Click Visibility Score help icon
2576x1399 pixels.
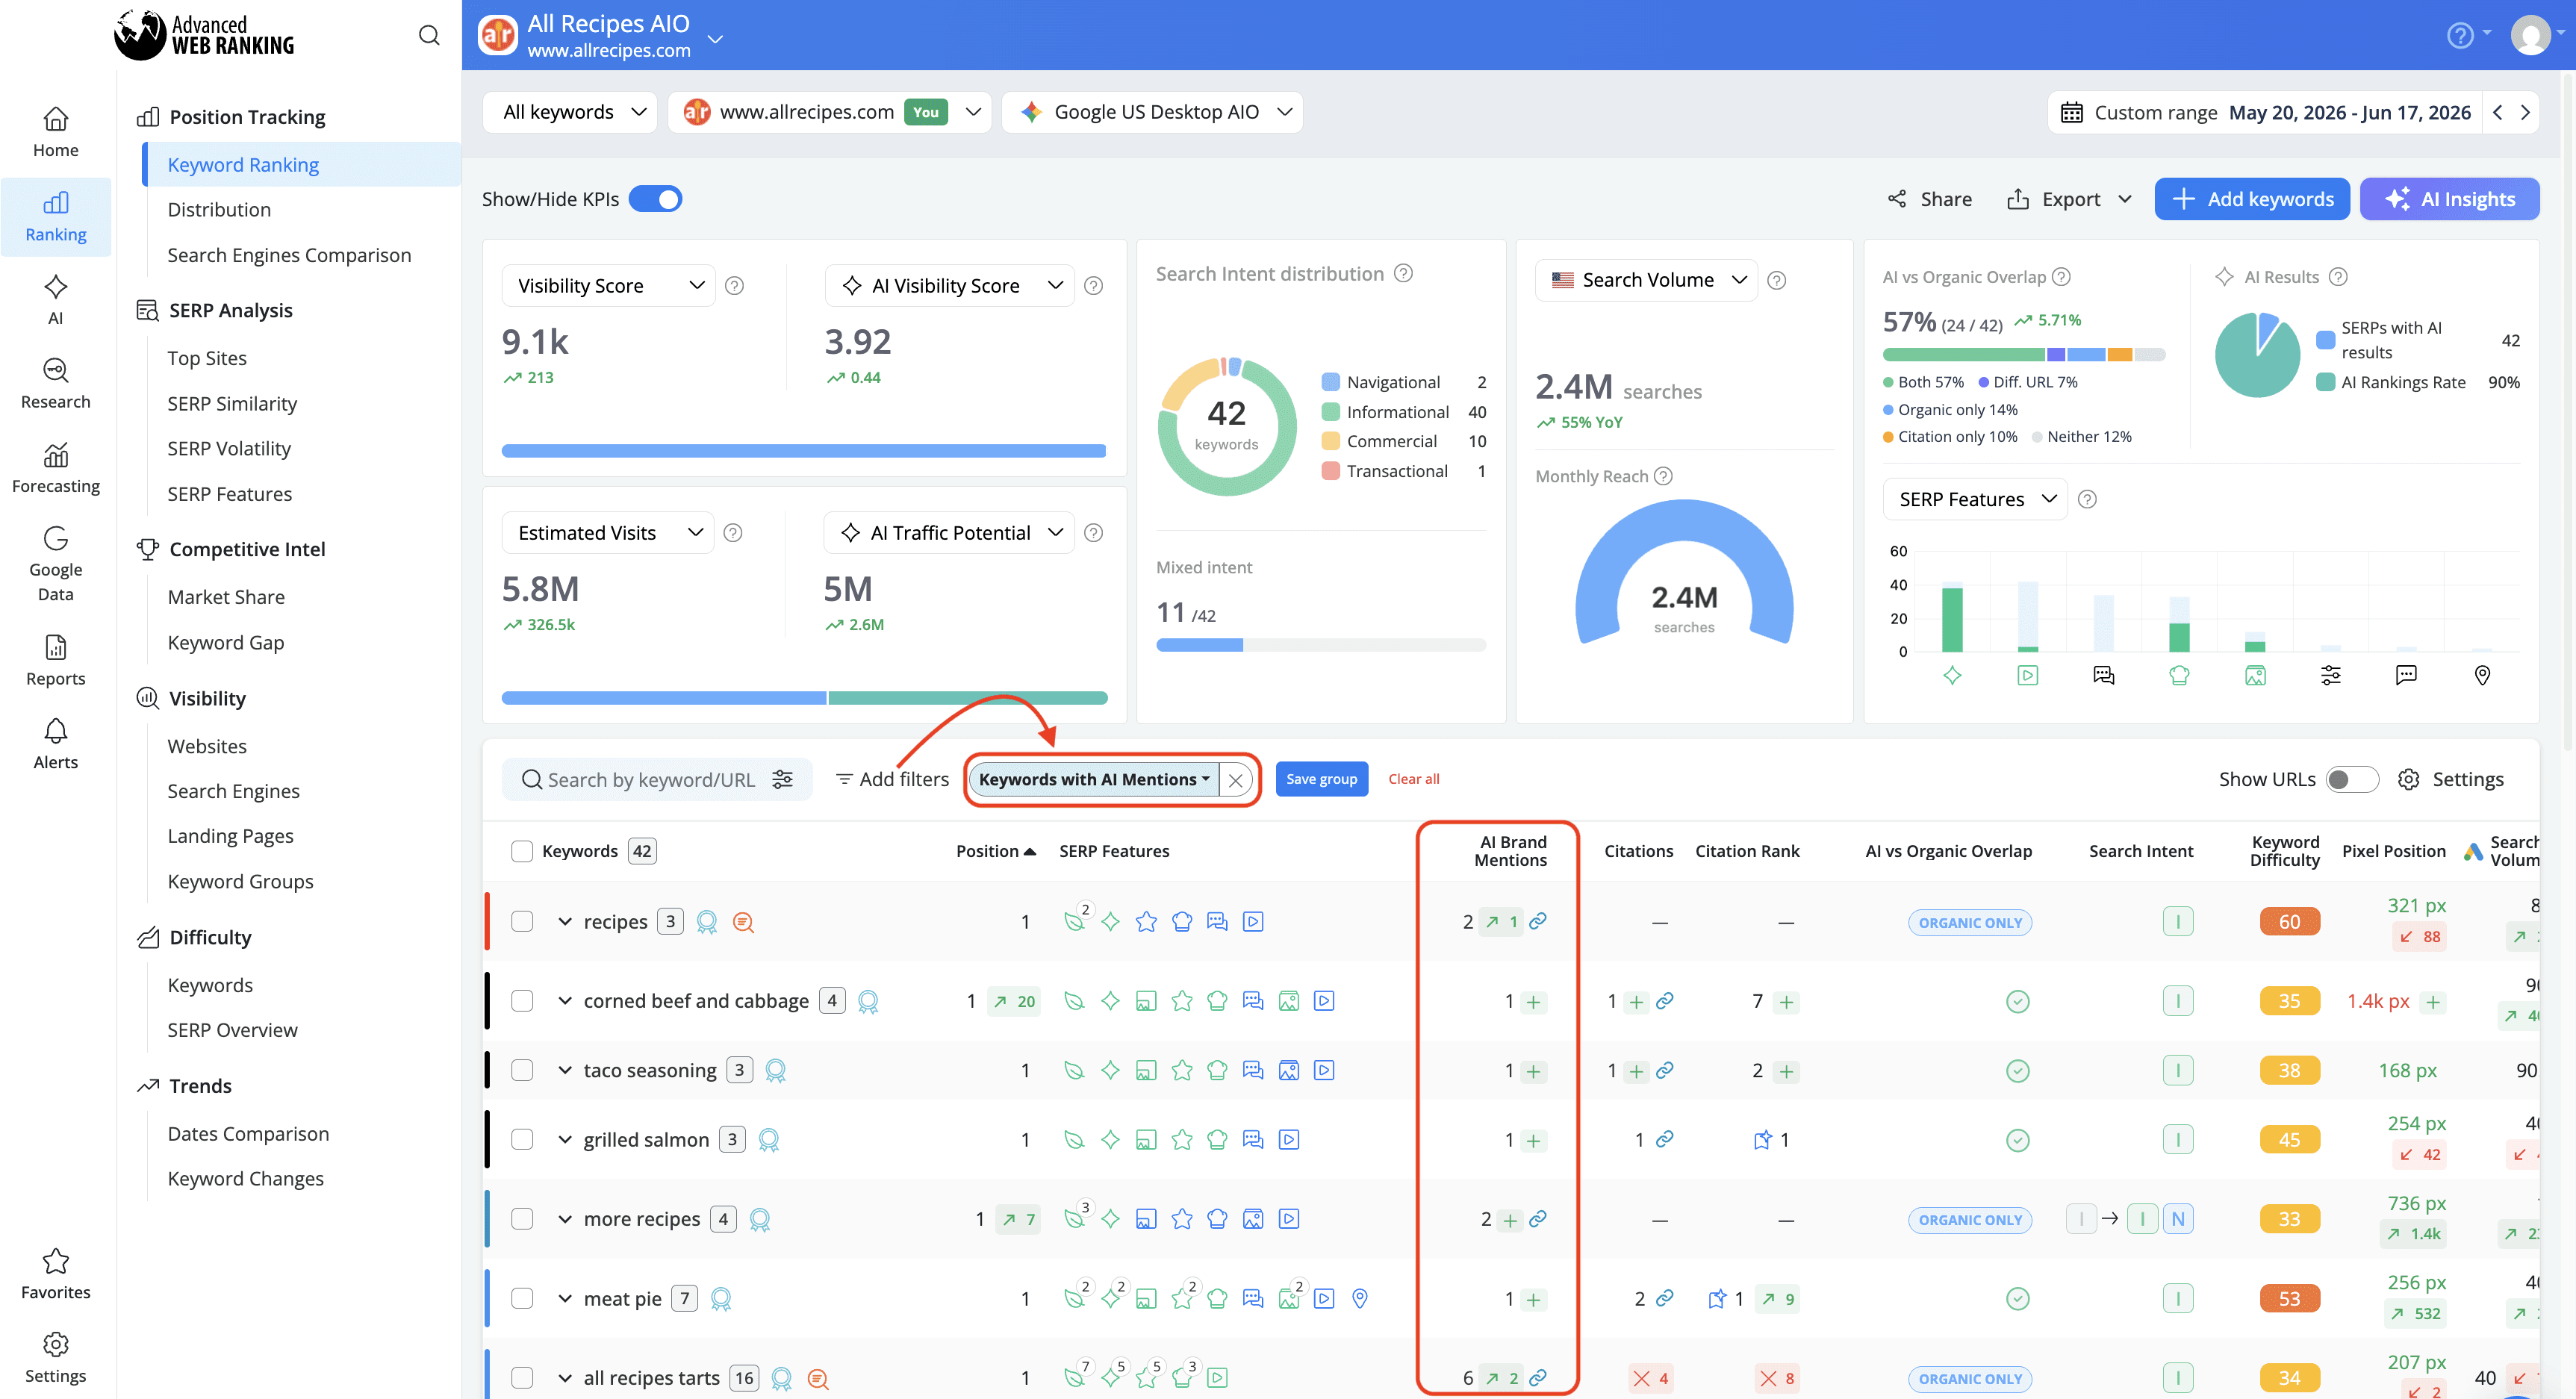734,286
